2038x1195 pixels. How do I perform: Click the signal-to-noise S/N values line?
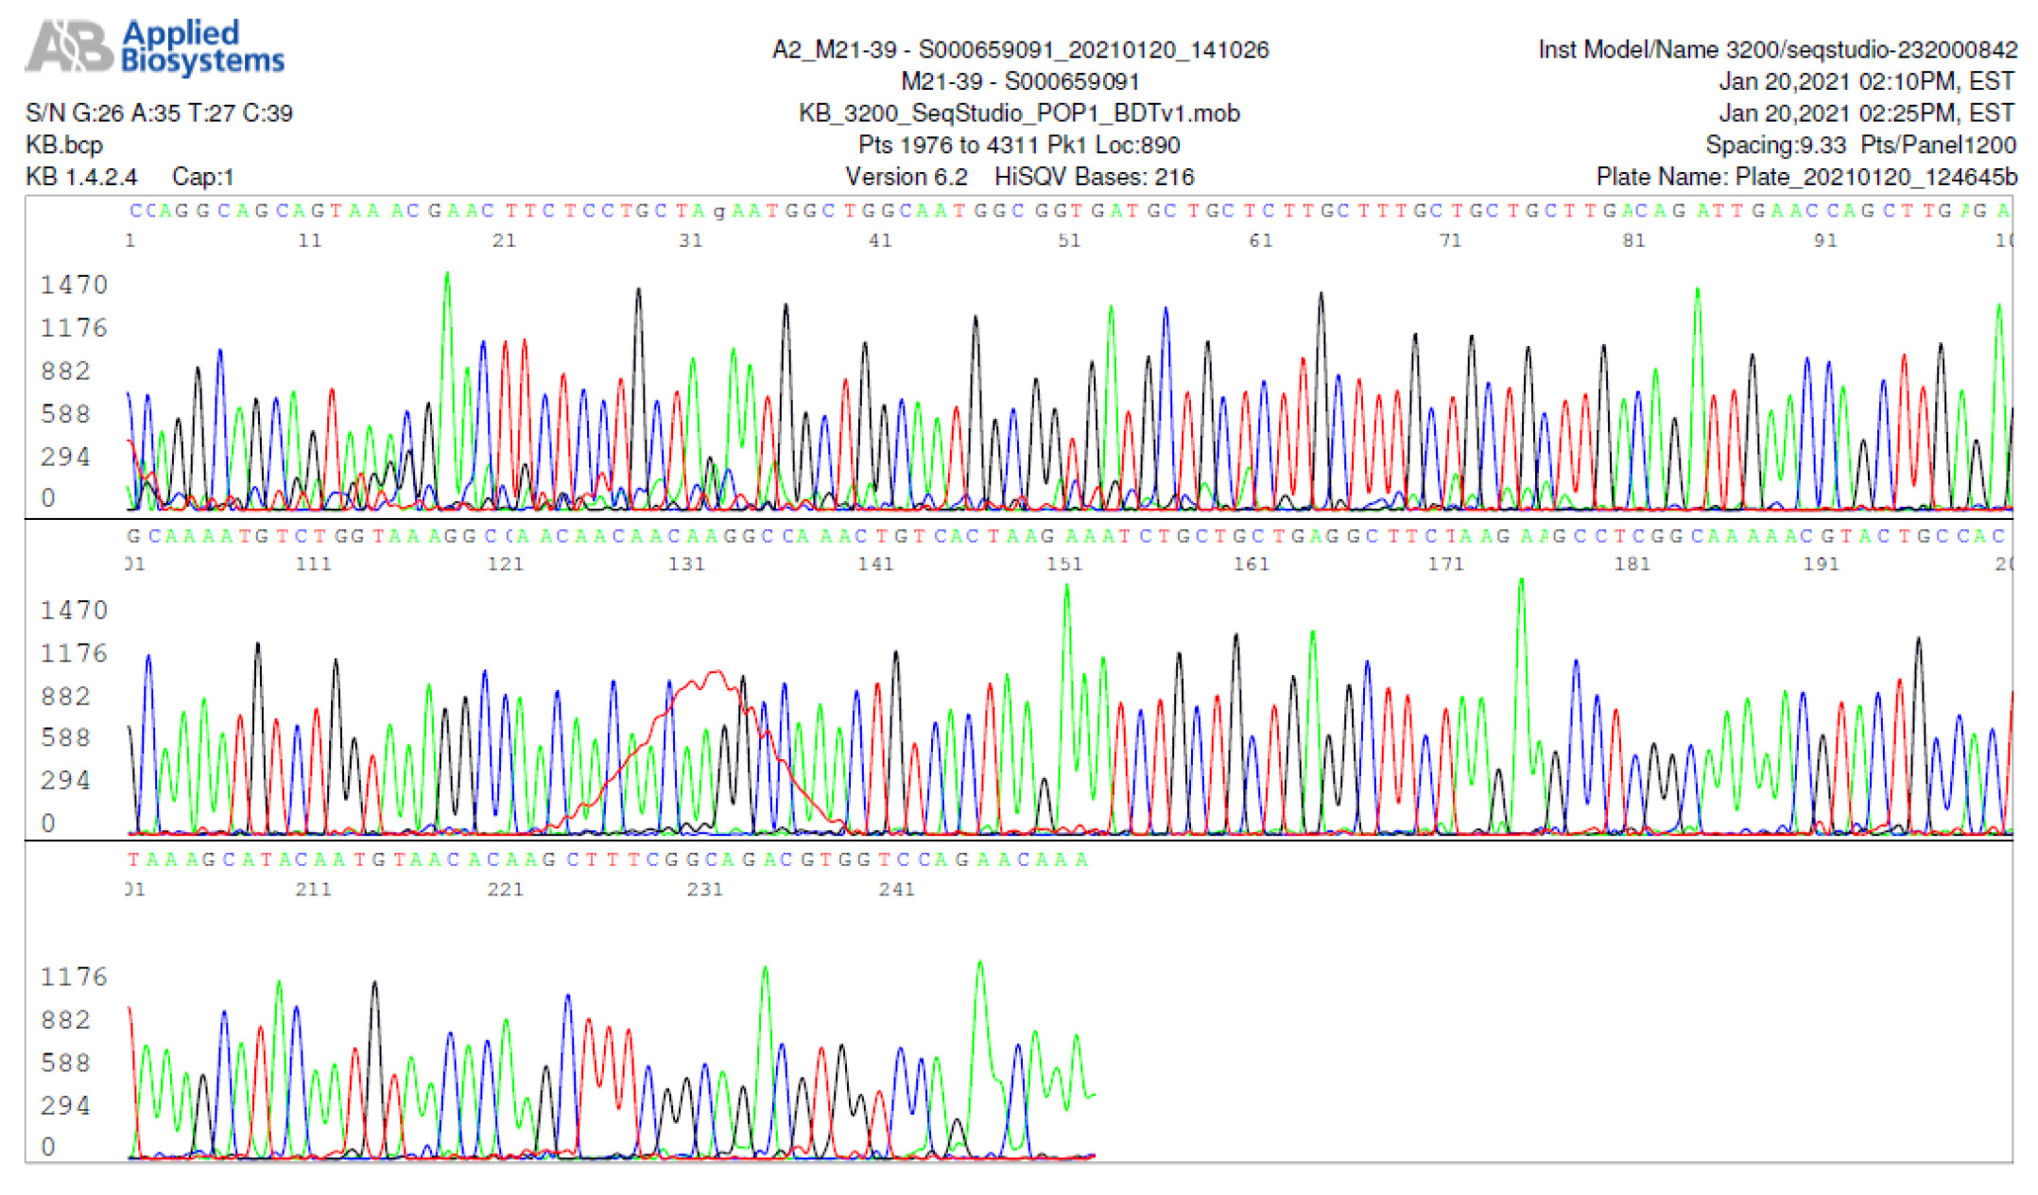click(159, 113)
